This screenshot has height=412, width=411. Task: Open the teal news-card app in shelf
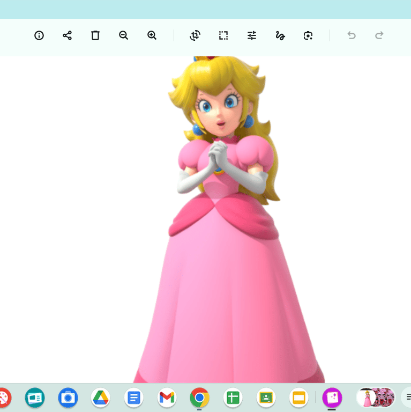click(x=35, y=398)
